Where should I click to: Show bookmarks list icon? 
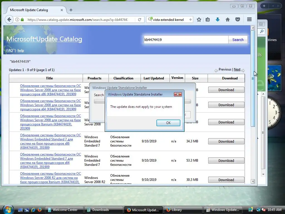tap(208, 20)
